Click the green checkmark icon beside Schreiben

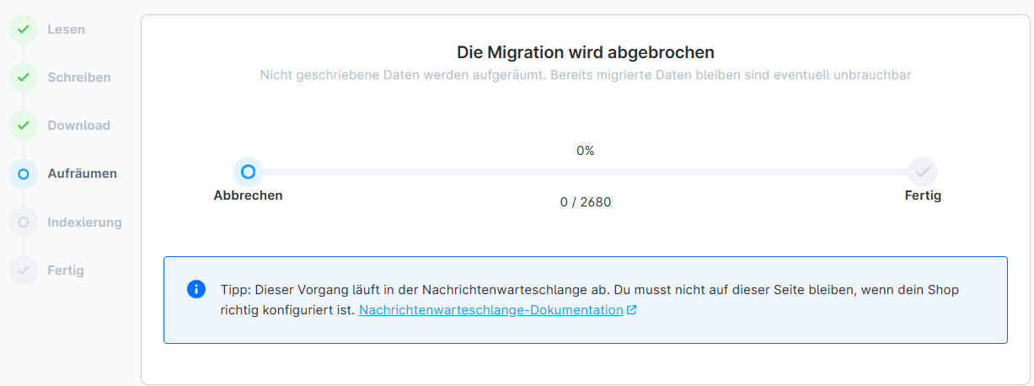point(23,78)
